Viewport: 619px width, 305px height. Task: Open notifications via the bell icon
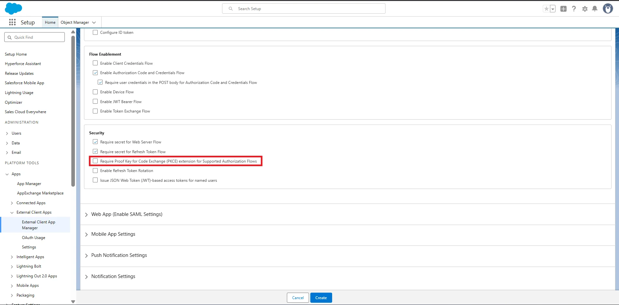[x=595, y=9]
